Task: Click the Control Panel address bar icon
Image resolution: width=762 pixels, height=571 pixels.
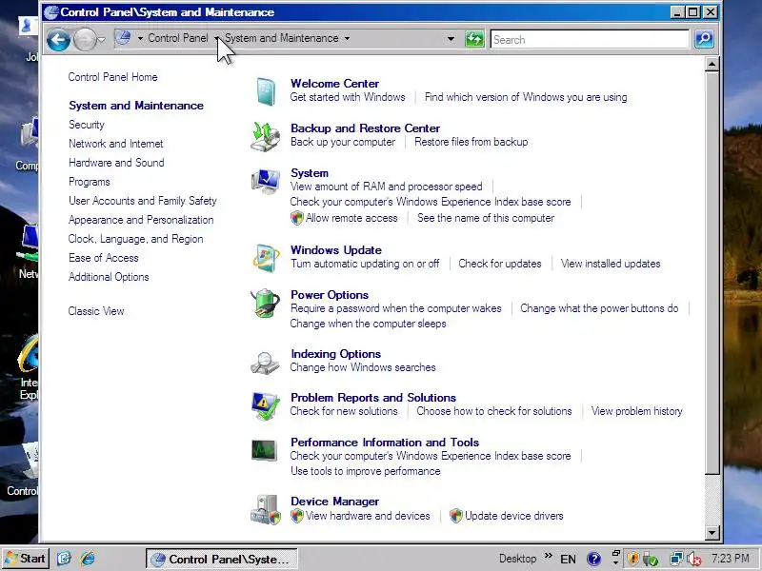Action: 124,38
